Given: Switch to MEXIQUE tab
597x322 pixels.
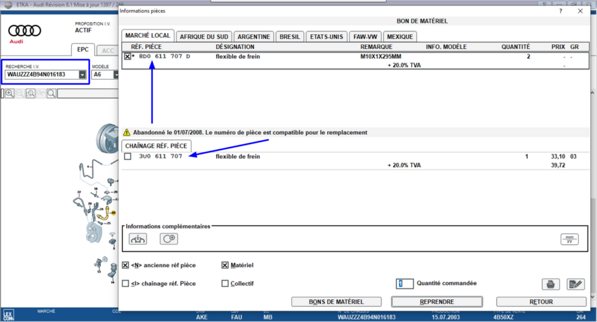Looking at the screenshot, I should [400, 37].
